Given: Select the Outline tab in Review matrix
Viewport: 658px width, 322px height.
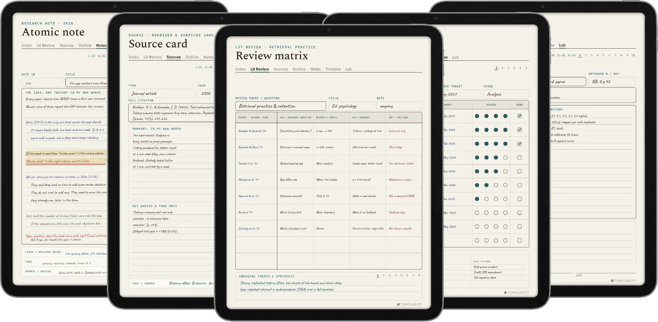Looking at the screenshot, I should click(299, 69).
